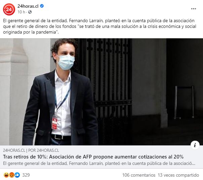Click the 24HORAS.CL source domain label
This screenshot has width=203, height=180.
pyautogui.click(x=14, y=150)
